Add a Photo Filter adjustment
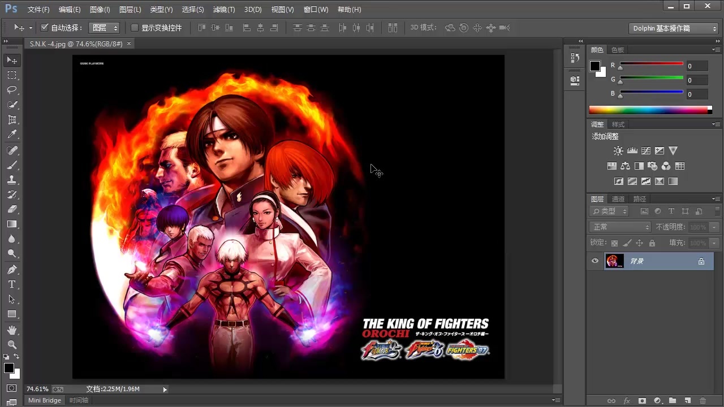Image resolution: width=724 pixels, height=407 pixels. pos(652,166)
